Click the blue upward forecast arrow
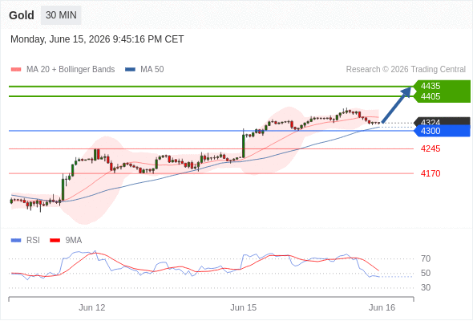Viewport: 473px width, 321px height. 397,104
